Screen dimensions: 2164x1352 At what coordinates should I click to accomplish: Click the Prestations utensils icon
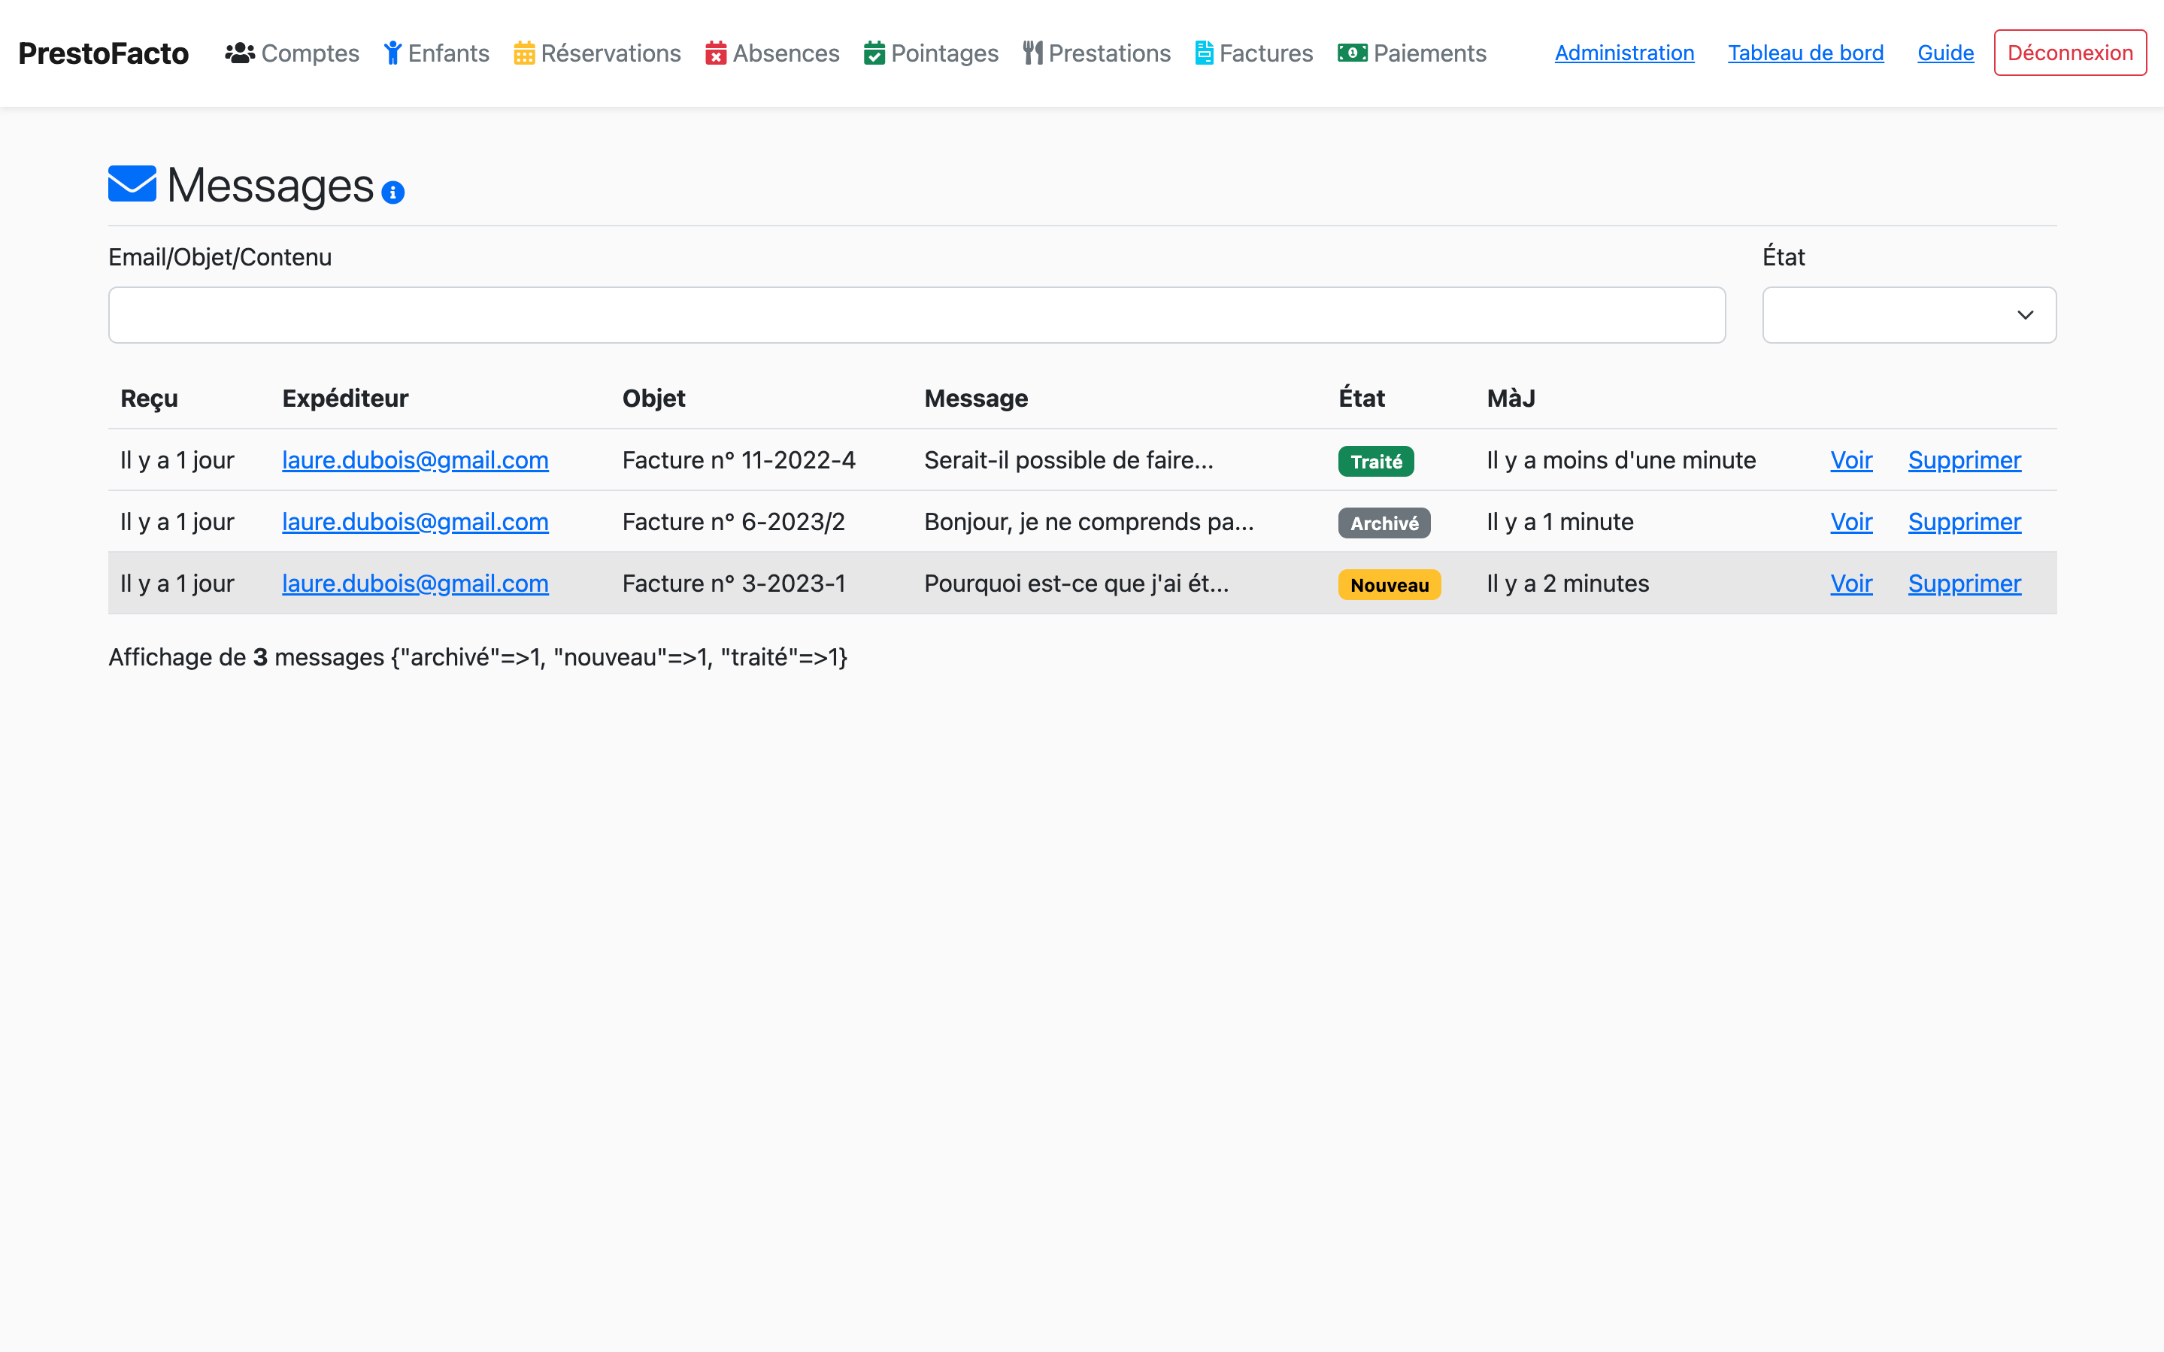[1032, 53]
